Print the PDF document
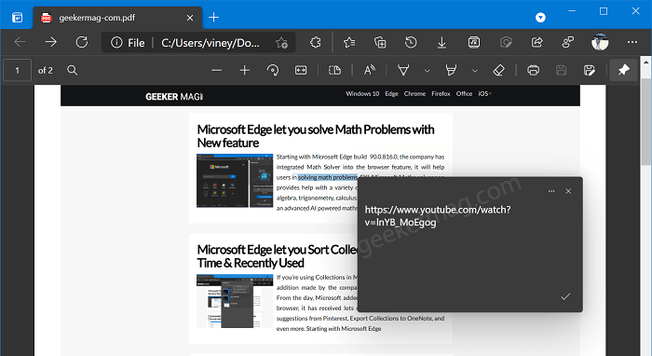652x356 pixels. [x=533, y=70]
